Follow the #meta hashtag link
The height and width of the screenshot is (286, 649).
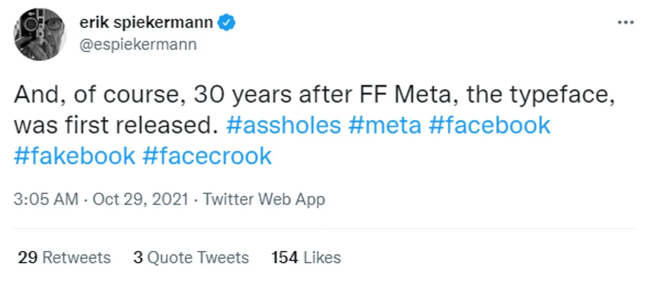coord(385,125)
